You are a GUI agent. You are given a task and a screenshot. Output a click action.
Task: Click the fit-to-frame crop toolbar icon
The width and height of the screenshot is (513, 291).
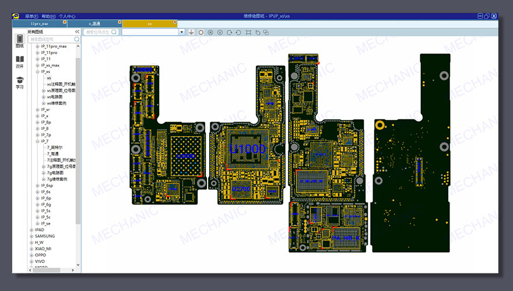click(x=248, y=32)
